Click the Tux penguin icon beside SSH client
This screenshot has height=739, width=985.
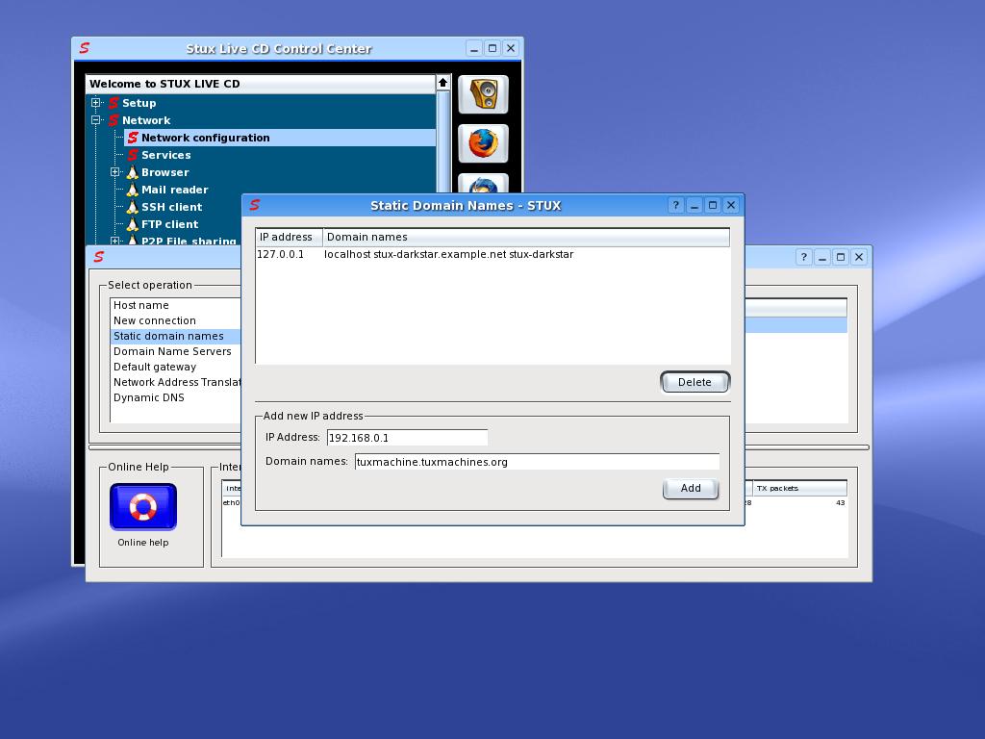(132, 207)
